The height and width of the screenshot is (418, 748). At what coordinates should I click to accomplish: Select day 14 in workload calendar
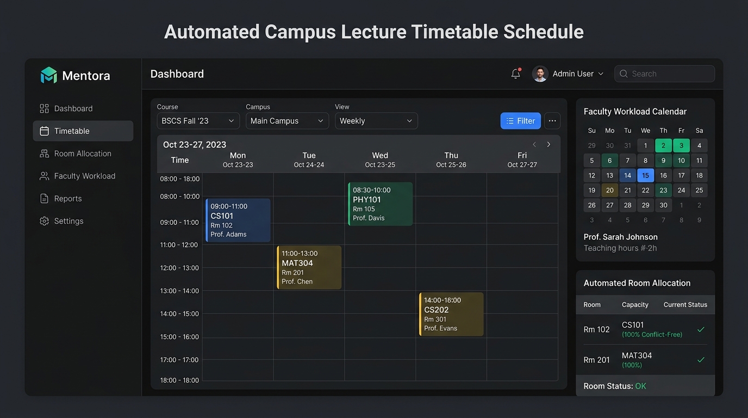pos(627,175)
